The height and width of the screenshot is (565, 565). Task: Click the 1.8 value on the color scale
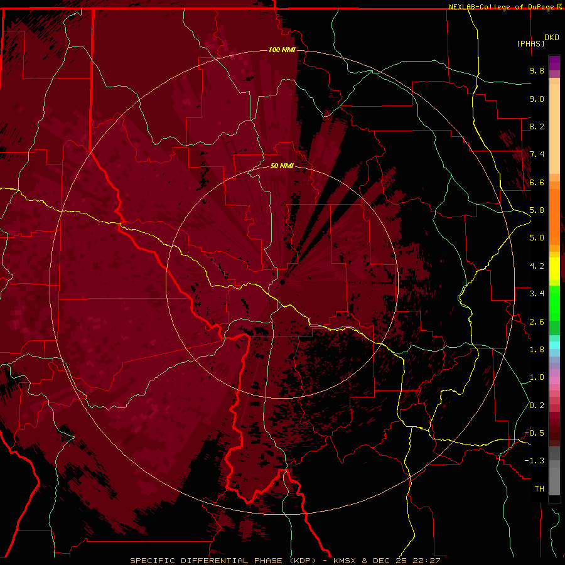(x=537, y=350)
